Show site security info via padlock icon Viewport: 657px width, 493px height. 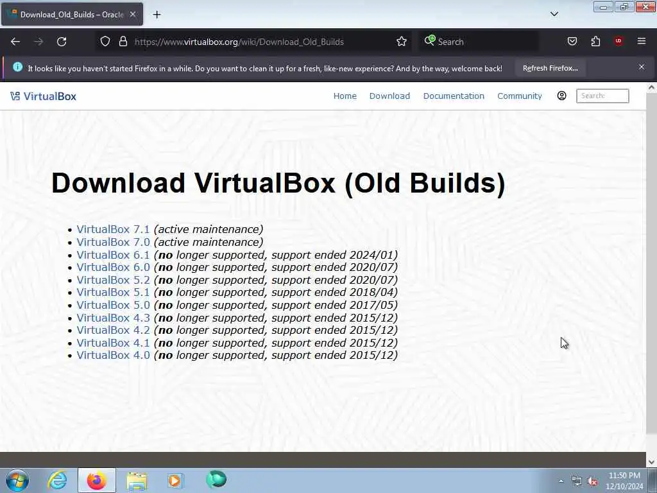pyautogui.click(x=123, y=42)
